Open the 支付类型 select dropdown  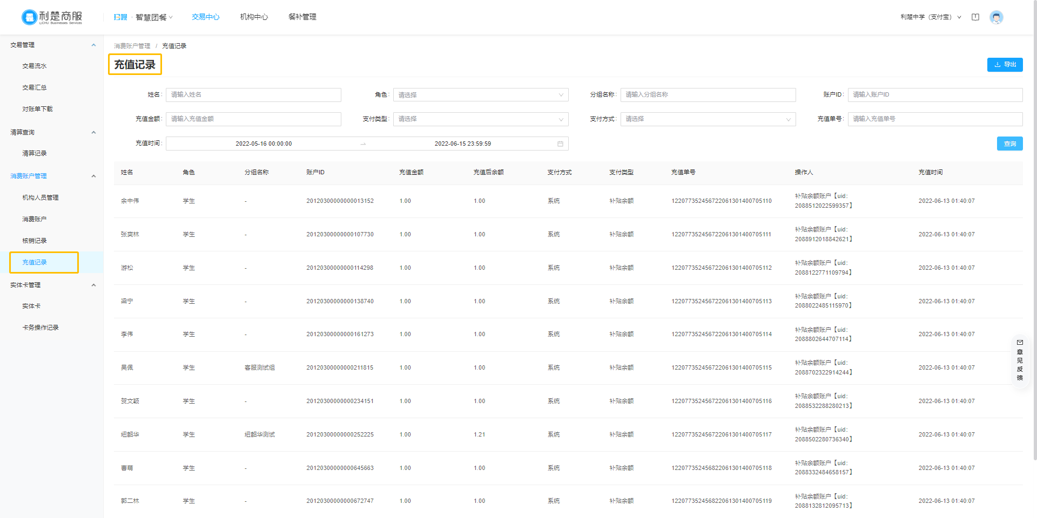click(x=481, y=119)
